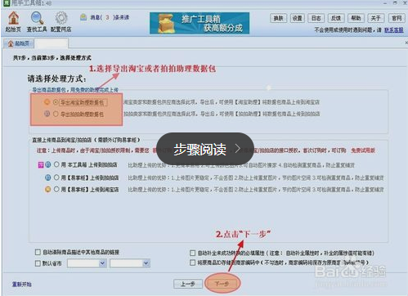Viewport: 408px width, 296px height.
Task: Click the blue Paipai icon beside 用本工具箱上传到拍拍店
Action: pos(48,164)
